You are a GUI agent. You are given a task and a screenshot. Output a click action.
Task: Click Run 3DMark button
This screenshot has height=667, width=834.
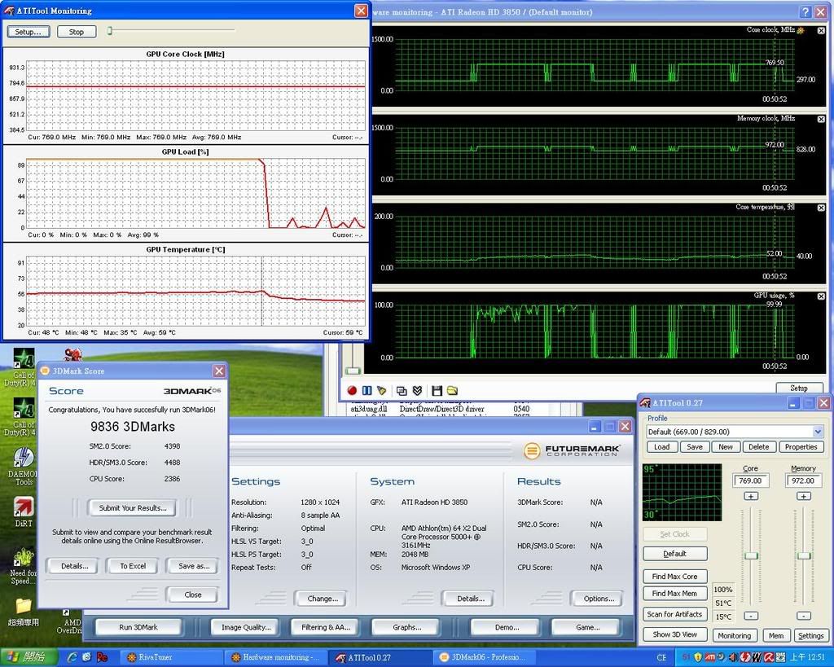pyautogui.click(x=138, y=627)
